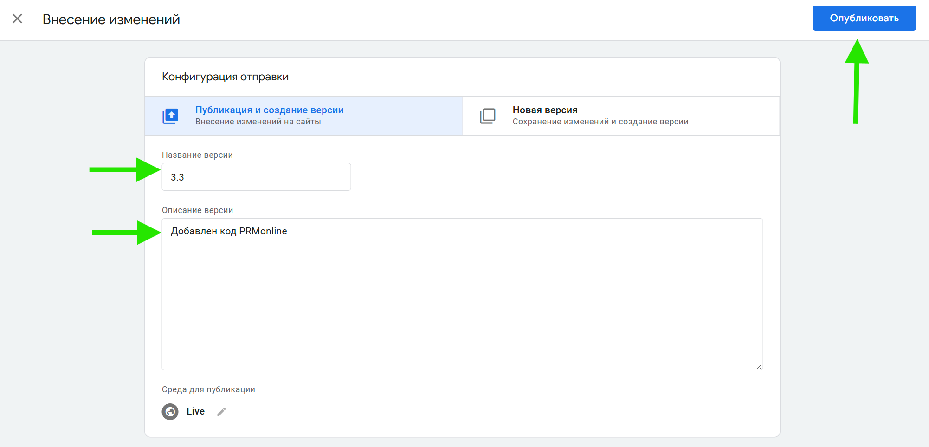Click subtitle Сохранение изменений и создание версии

coord(600,122)
